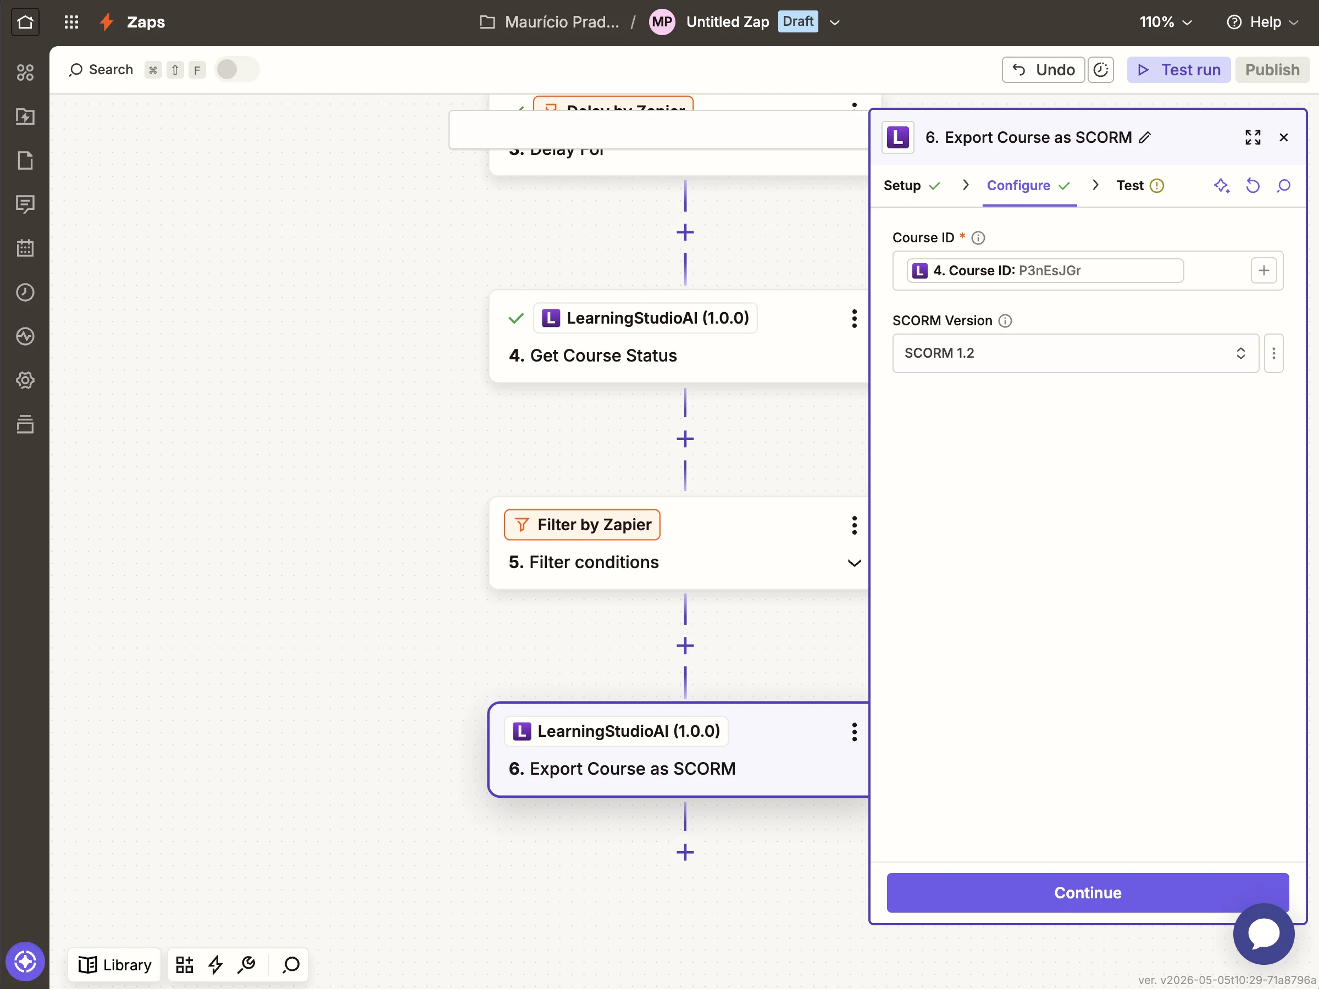Click the Search button in toolbar

[x=100, y=70]
